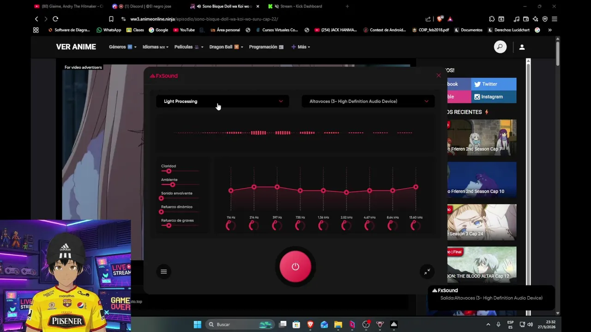Expand the Más menu

coord(301,47)
